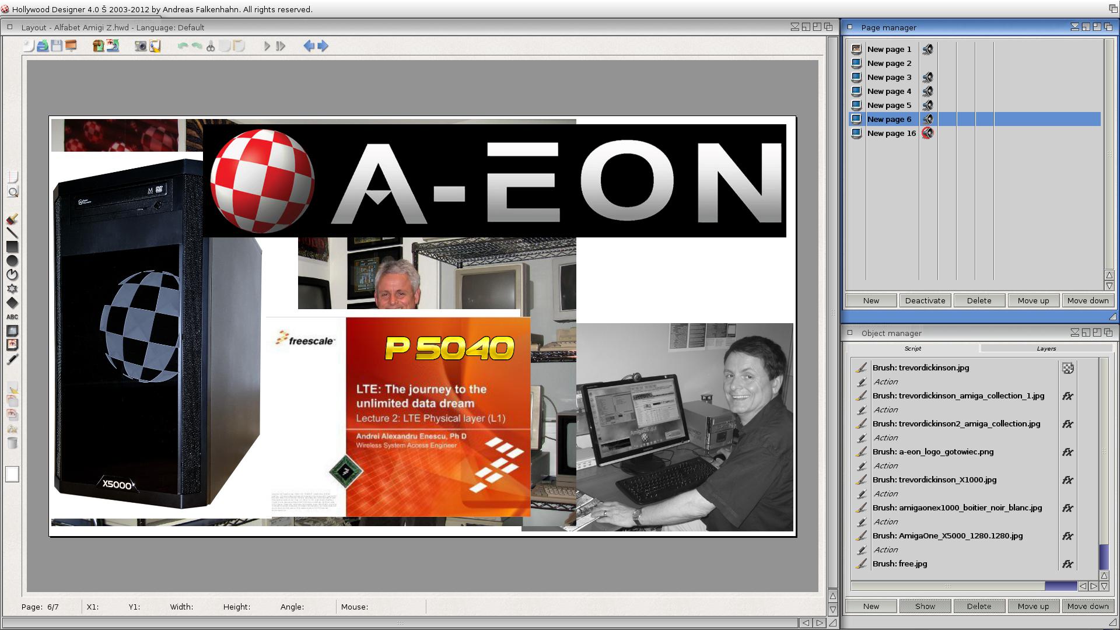1120x630 pixels.
Task: Click Delete button in Page manager
Action: pos(979,300)
